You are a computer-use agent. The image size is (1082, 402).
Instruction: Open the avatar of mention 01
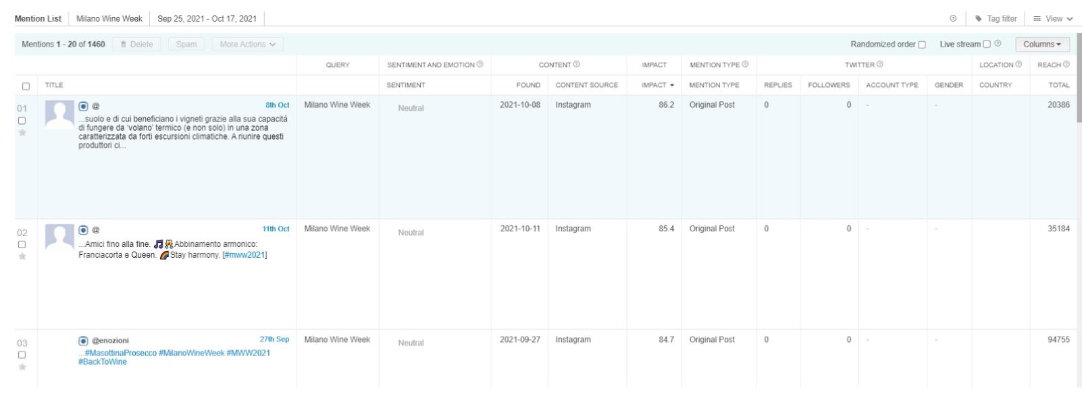click(x=59, y=114)
